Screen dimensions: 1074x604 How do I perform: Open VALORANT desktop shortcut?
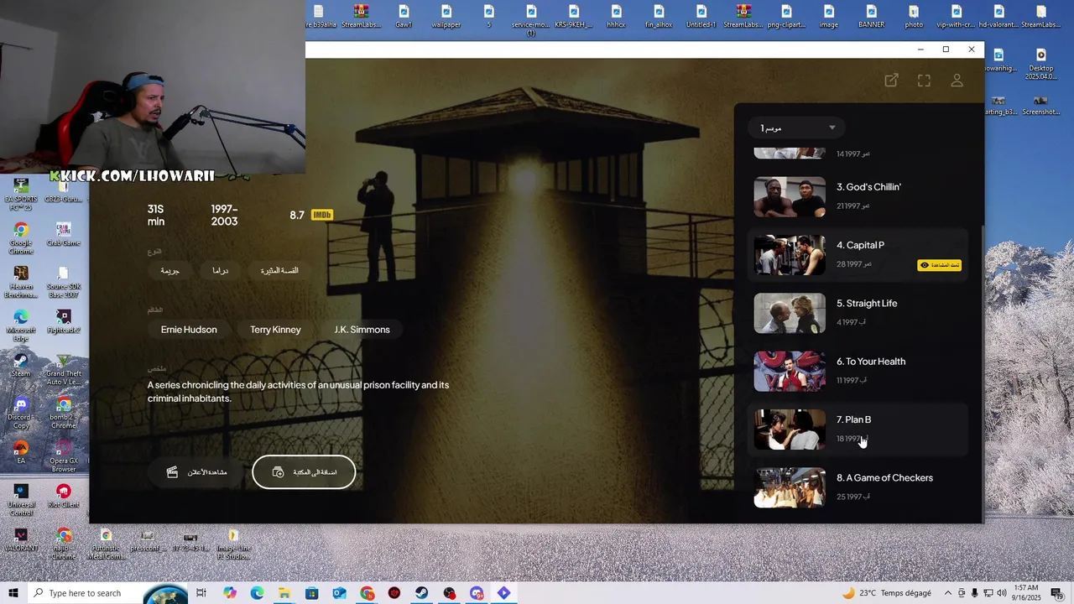21,539
